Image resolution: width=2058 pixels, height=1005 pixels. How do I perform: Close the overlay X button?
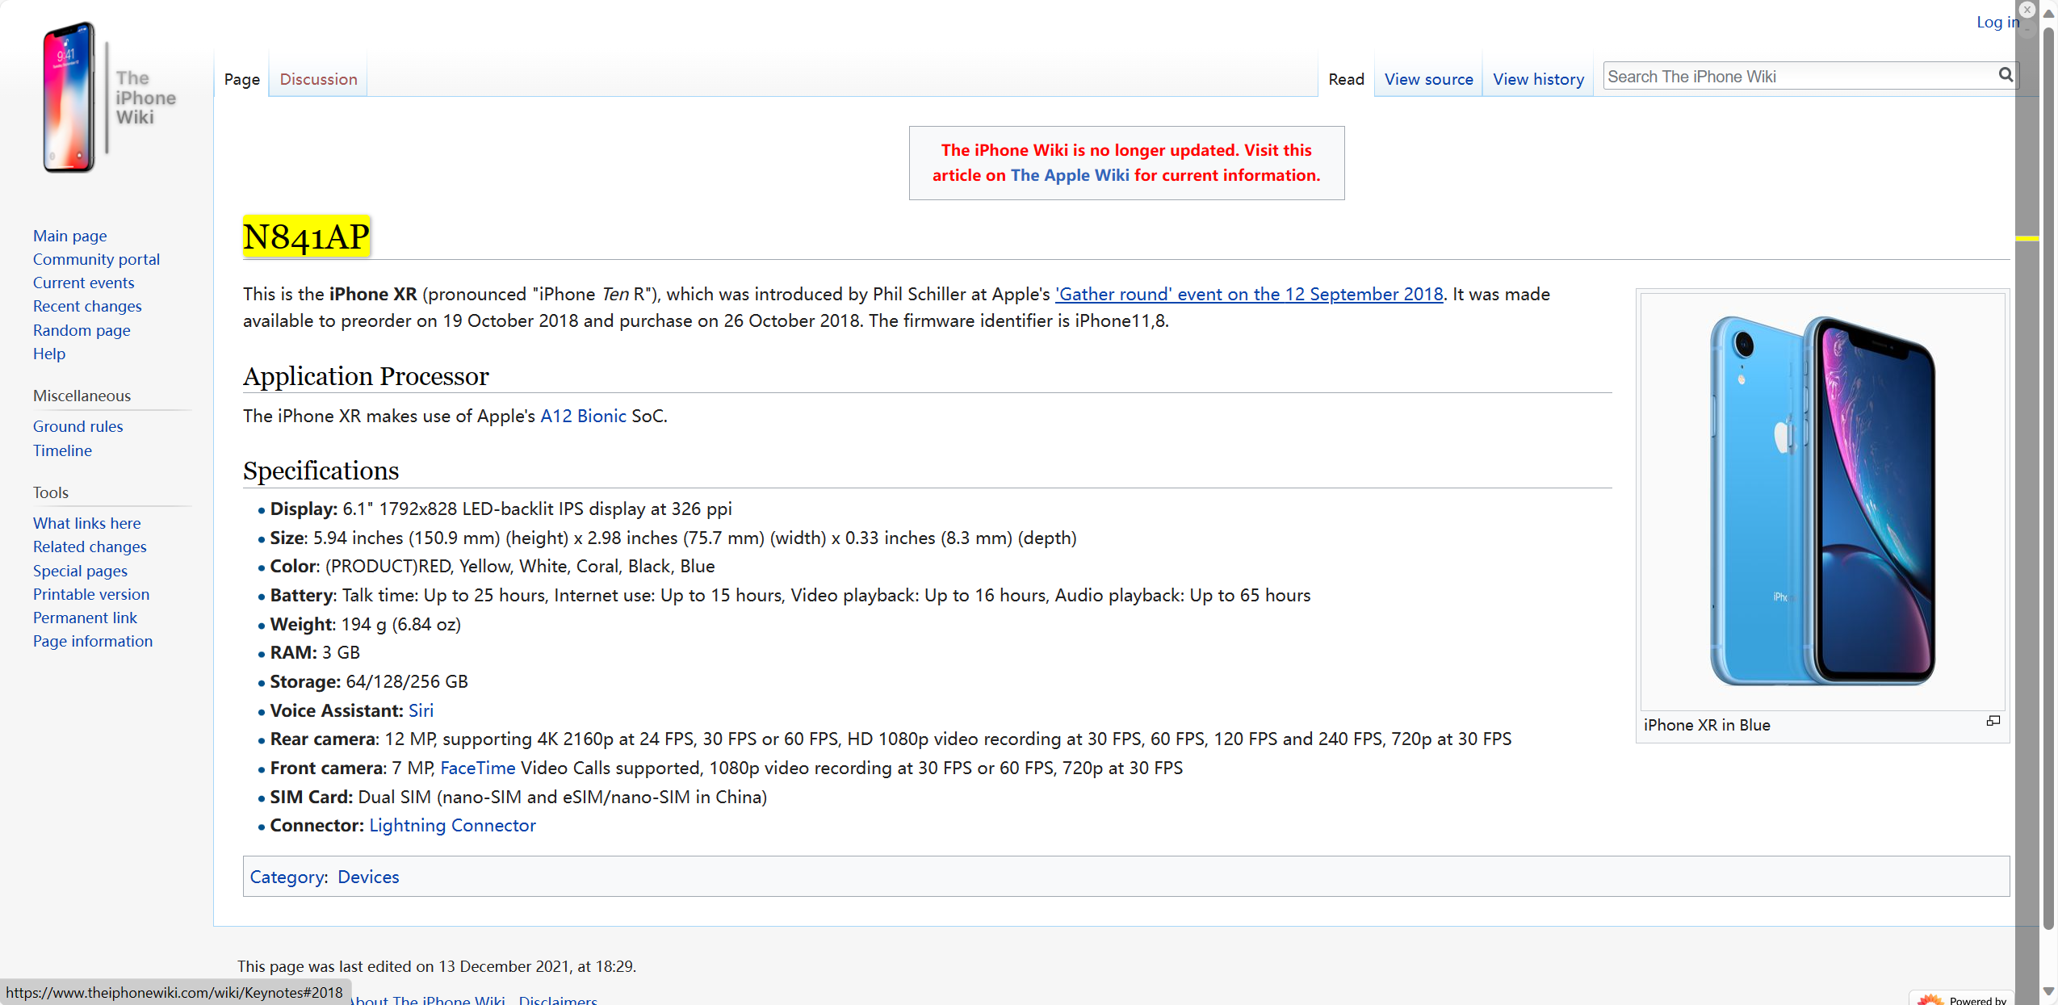pyautogui.click(x=2027, y=10)
